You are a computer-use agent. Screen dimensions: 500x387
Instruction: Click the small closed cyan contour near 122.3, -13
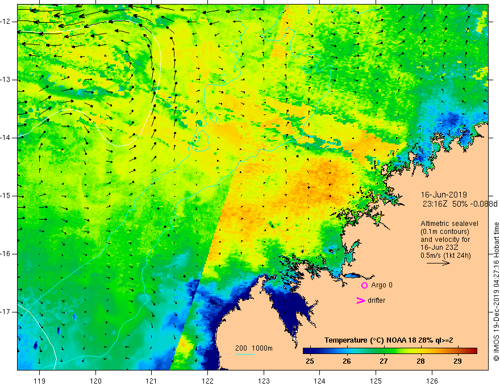(x=224, y=78)
